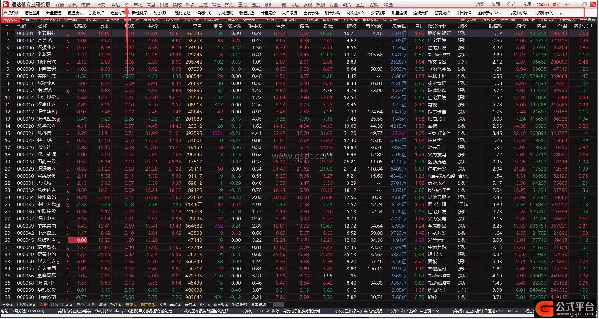The height and width of the screenshot is (319, 599).
Task: Click the 融 tag icon next to 深粮控股
Action: click(58, 120)
